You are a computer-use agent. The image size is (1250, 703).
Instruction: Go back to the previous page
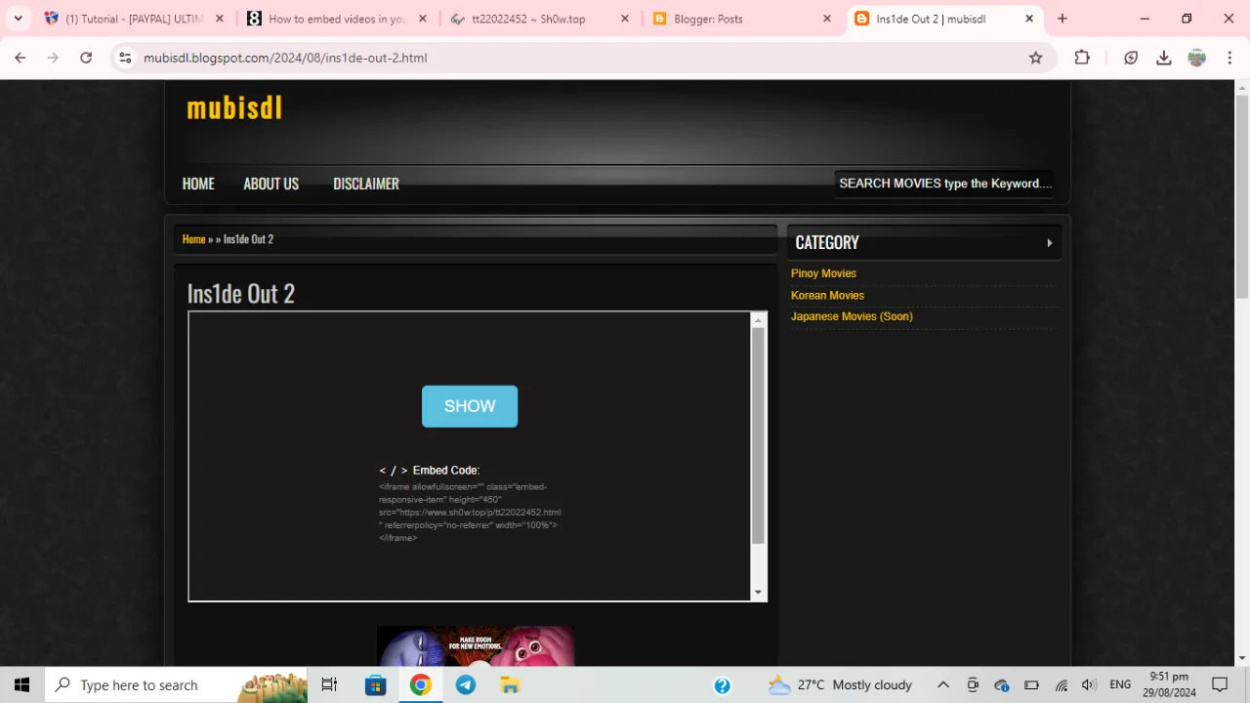click(21, 58)
